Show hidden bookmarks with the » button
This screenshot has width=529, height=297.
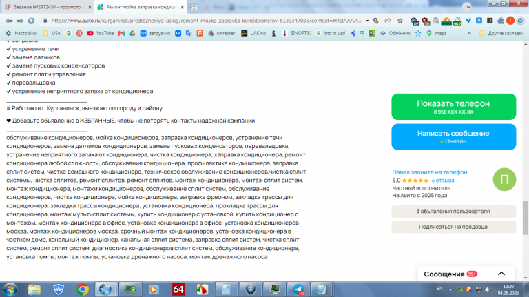pos(469,33)
